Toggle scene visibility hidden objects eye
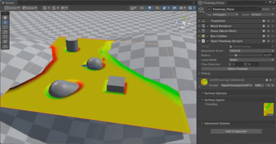This screenshot has height=144, width=276. click(174, 8)
